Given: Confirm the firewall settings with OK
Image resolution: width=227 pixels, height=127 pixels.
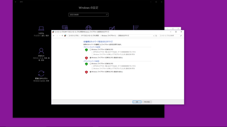Looking at the screenshot, I should pos(137,102).
